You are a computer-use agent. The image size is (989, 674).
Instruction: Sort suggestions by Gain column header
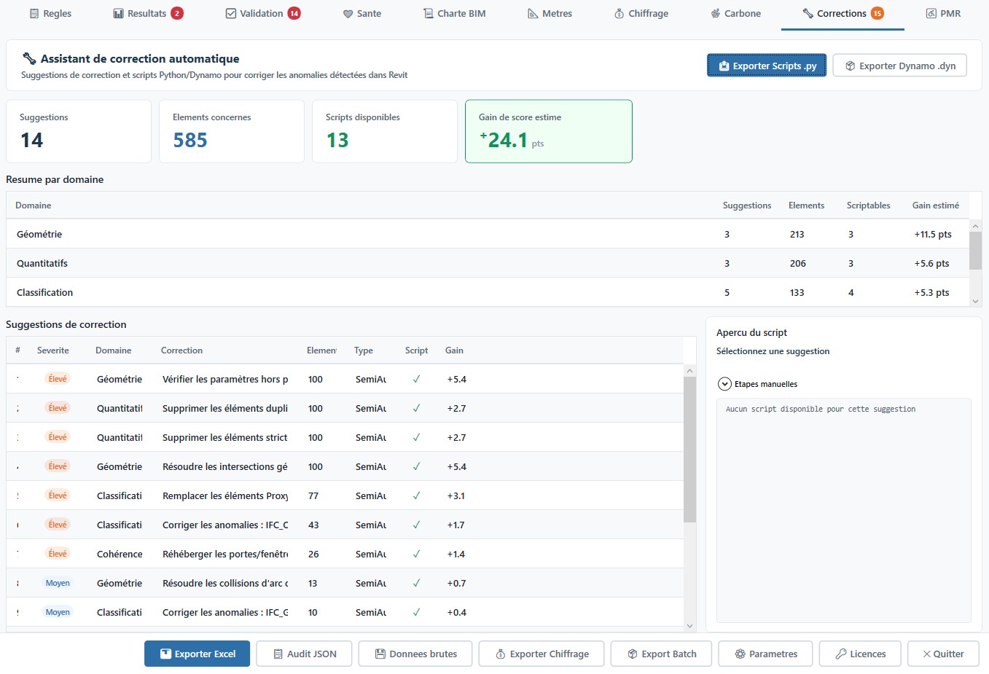pos(454,350)
